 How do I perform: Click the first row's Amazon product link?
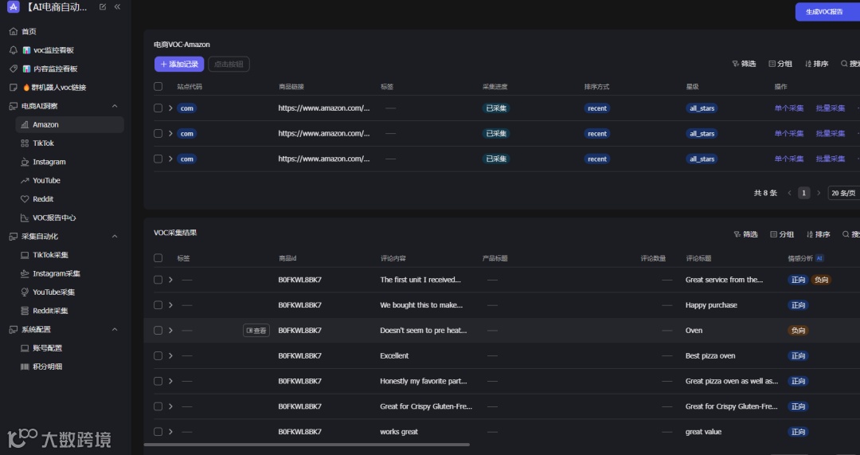324,108
